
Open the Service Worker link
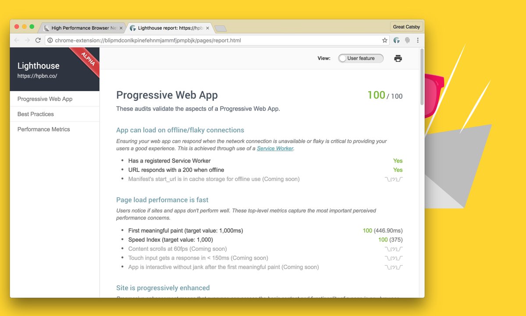[x=275, y=149]
